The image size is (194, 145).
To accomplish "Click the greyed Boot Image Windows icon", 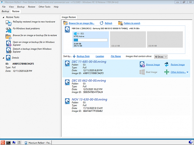I will pyautogui.click(x=142, y=72).
